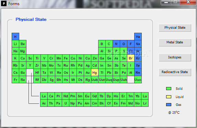Select the Silicon (Si) cell
This screenshot has height=128, width=197.
click(x=109, y=51)
